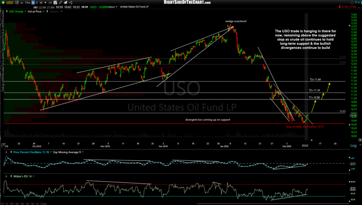Select the pencil drawing tools icon

60,3
